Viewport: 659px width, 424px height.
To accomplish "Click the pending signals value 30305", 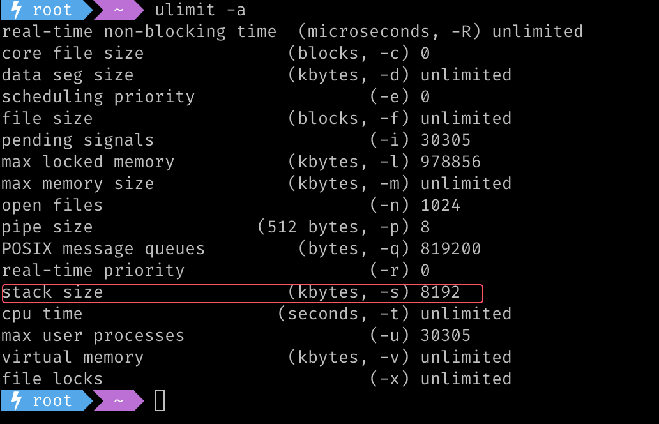I will 446,140.
